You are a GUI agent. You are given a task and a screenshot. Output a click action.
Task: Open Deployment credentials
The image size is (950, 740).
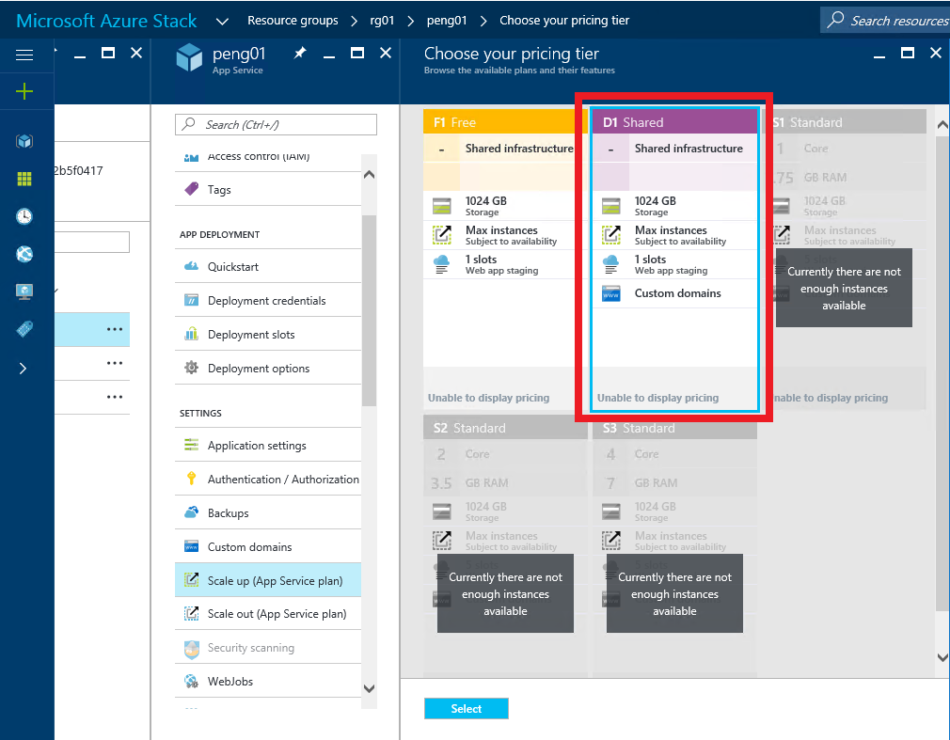[x=268, y=300]
